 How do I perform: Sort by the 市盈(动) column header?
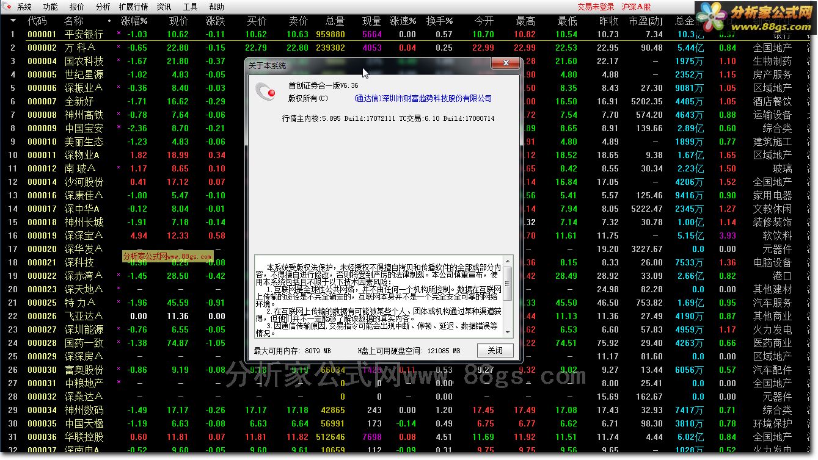point(646,21)
